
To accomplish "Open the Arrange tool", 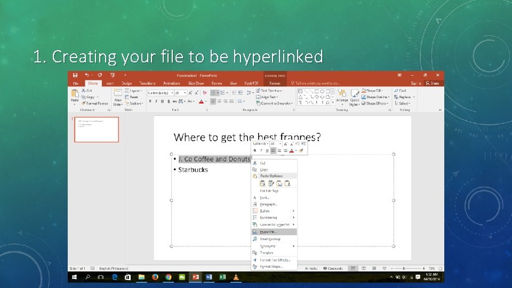I will 342,97.
